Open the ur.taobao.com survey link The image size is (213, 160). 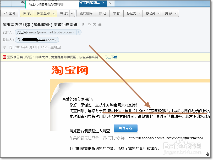click(166, 138)
